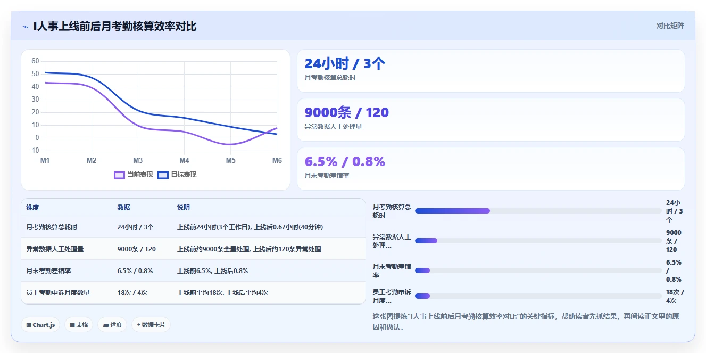706x353 pixels.
Task: Select the 9000条 / 120 data card
Action: (491, 120)
